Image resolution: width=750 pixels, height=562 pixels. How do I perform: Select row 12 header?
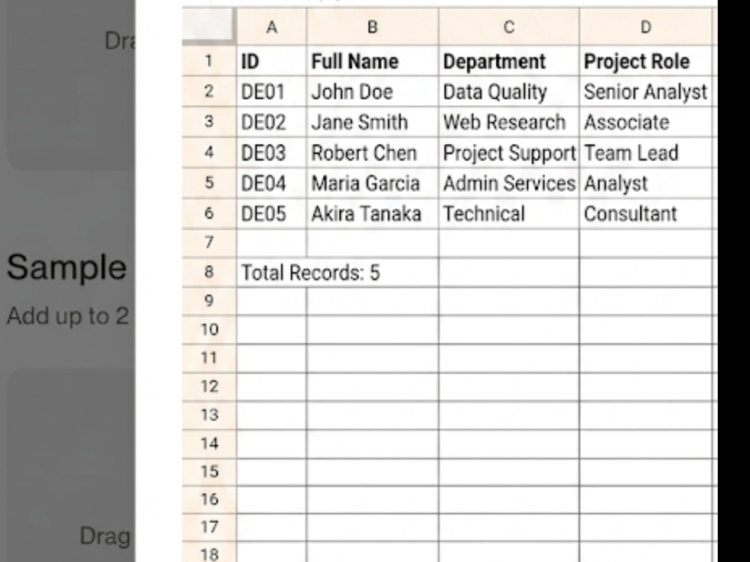[x=209, y=387]
